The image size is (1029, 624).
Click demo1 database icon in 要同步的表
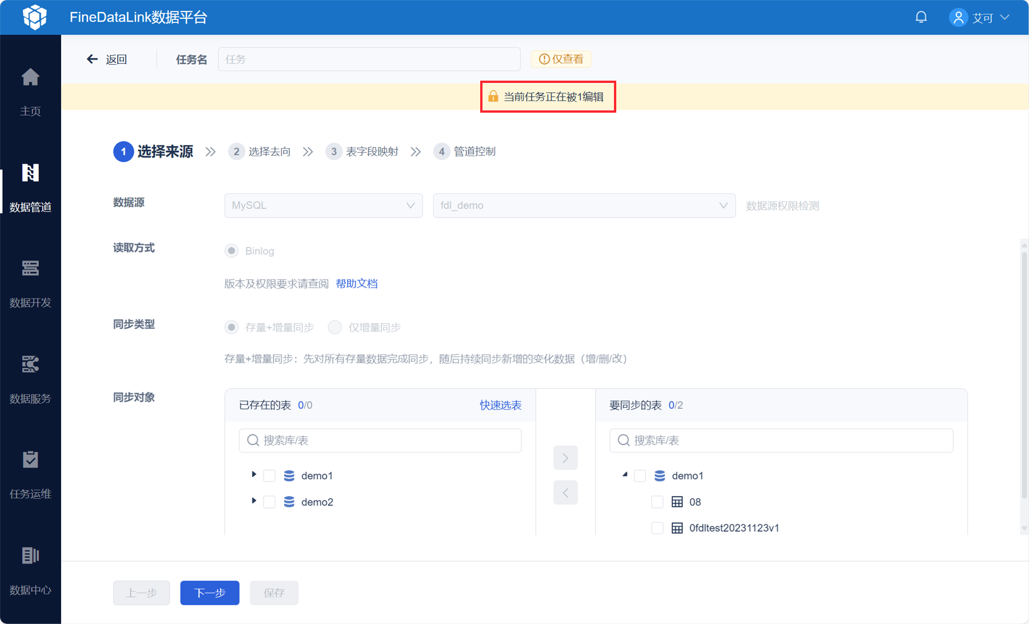point(660,476)
